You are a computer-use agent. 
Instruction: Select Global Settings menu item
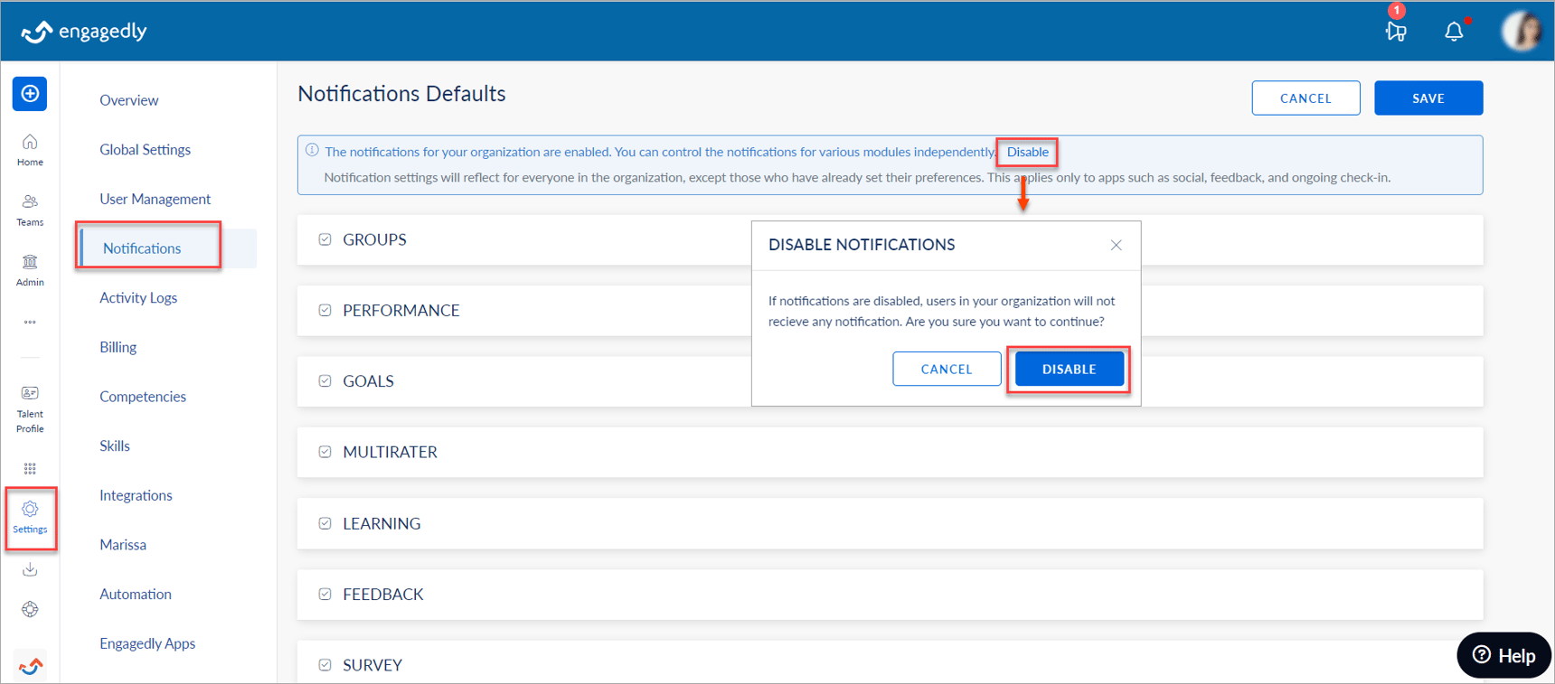tap(146, 150)
